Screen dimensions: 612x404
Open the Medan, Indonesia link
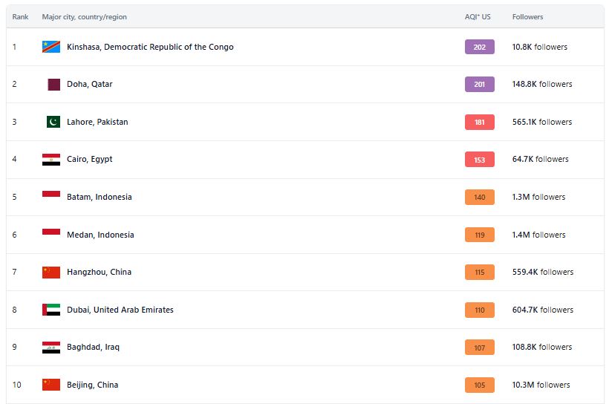100,235
